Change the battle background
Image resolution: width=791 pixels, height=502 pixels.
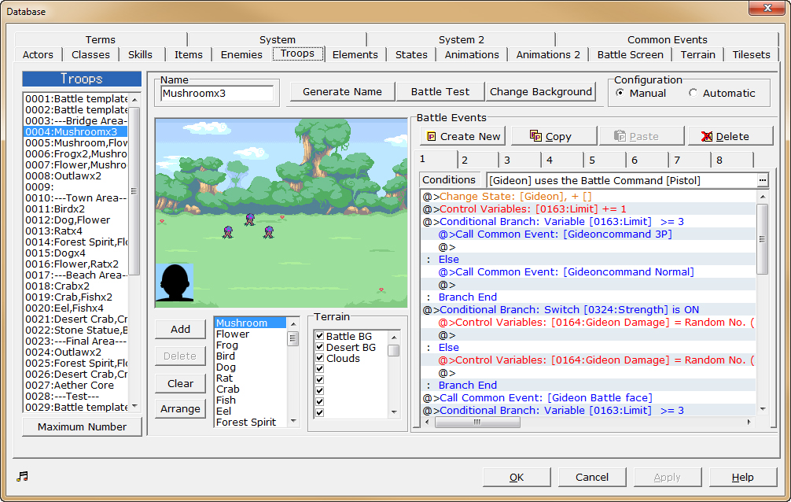tap(540, 91)
